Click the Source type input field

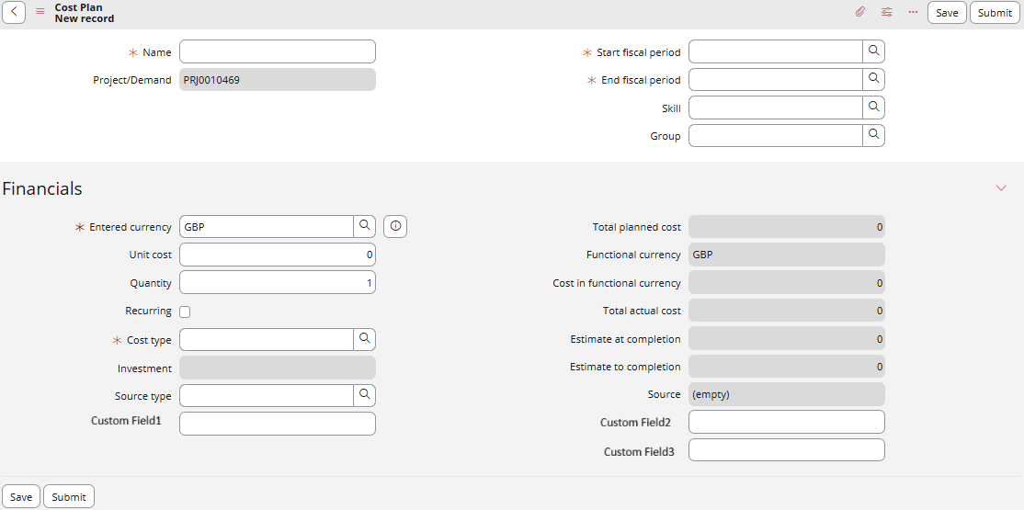tap(267, 396)
